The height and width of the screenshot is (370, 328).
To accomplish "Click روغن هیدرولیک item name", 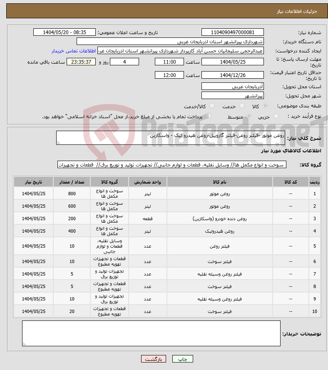I will [220, 231].
